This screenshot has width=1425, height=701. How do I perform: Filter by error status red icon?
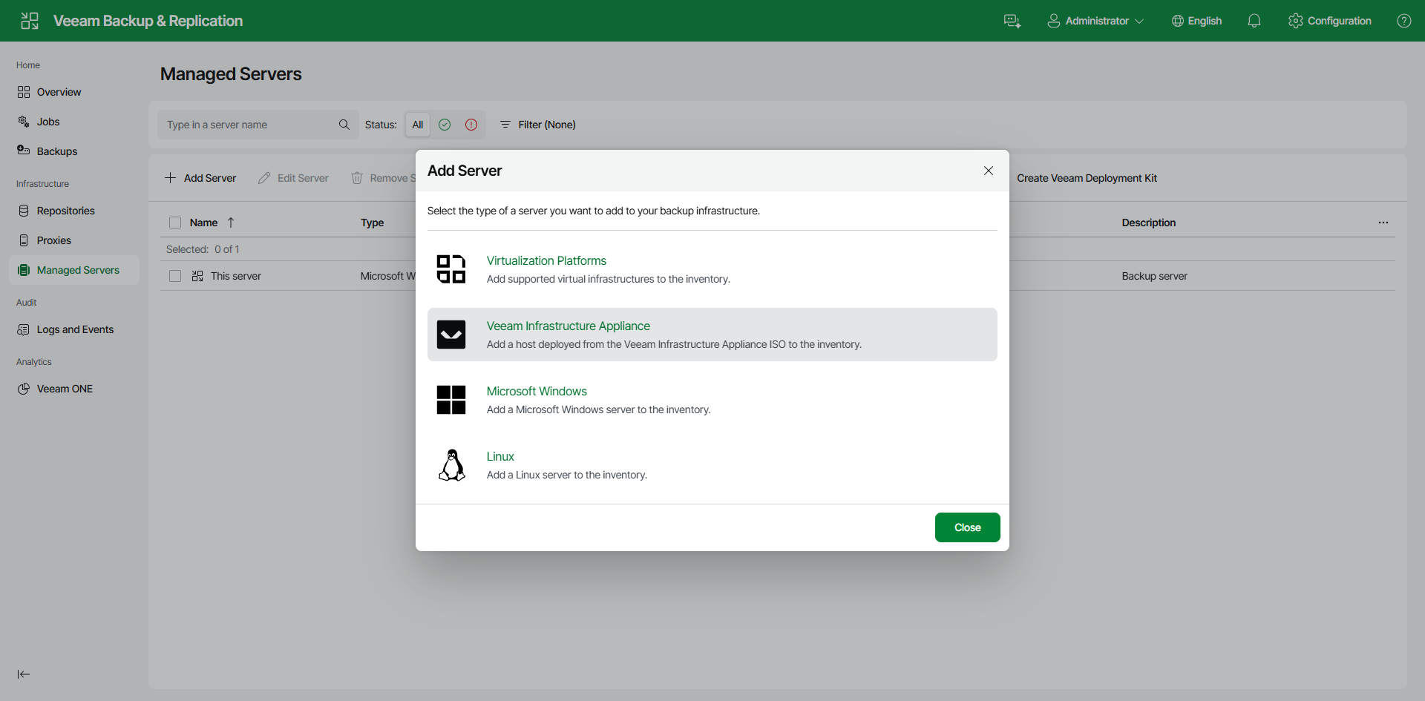471,125
